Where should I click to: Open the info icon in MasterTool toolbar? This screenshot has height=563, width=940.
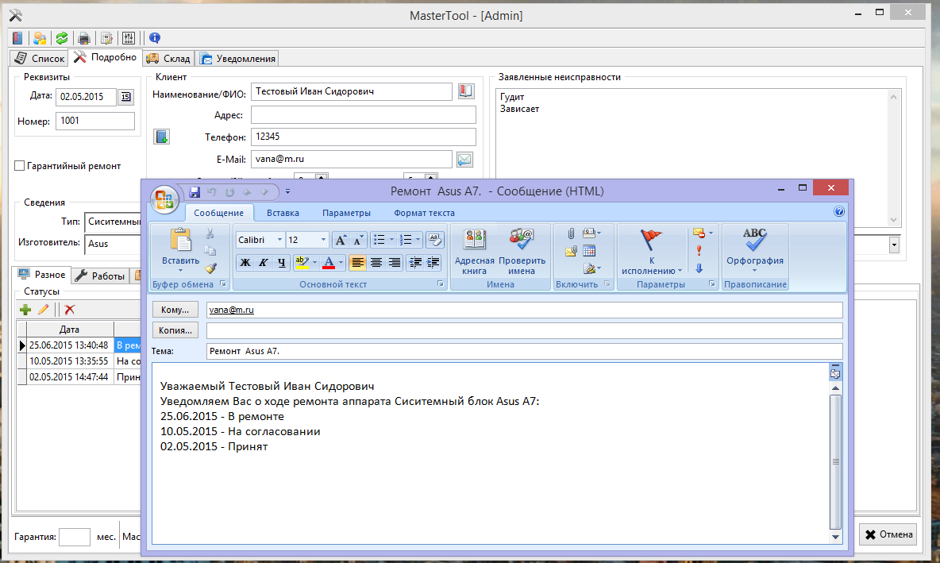[155, 38]
